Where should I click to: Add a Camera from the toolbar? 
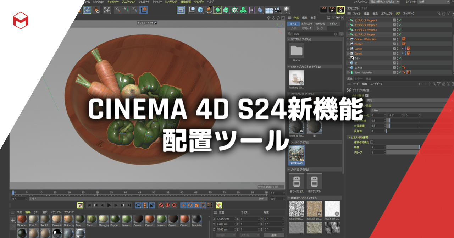[x=278, y=10]
